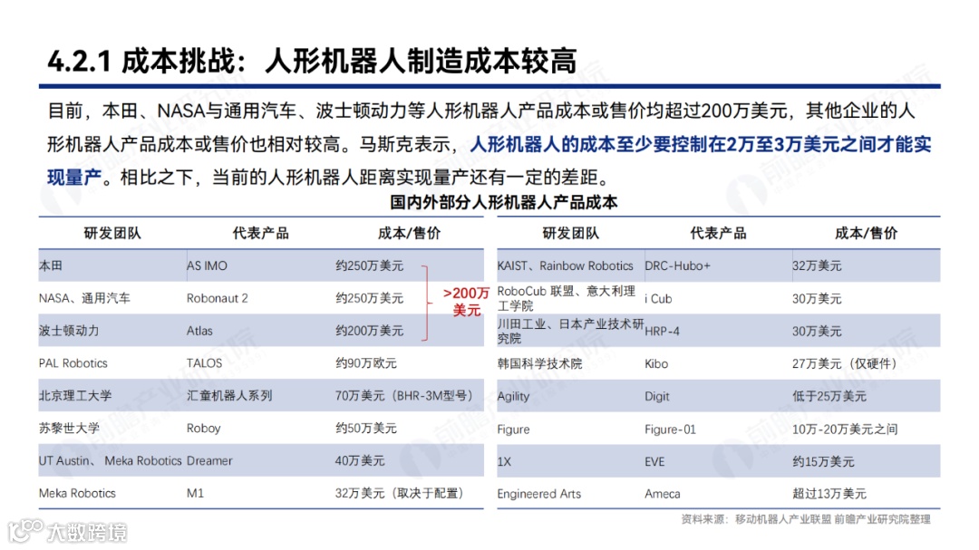Click the product cell 'Dreamer'

[x=209, y=460]
